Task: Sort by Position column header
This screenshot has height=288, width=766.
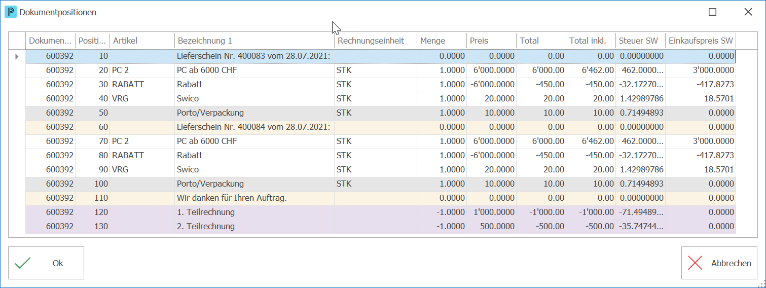Action: [x=93, y=41]
